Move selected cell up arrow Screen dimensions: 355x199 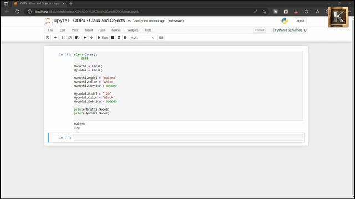point(85,38)
